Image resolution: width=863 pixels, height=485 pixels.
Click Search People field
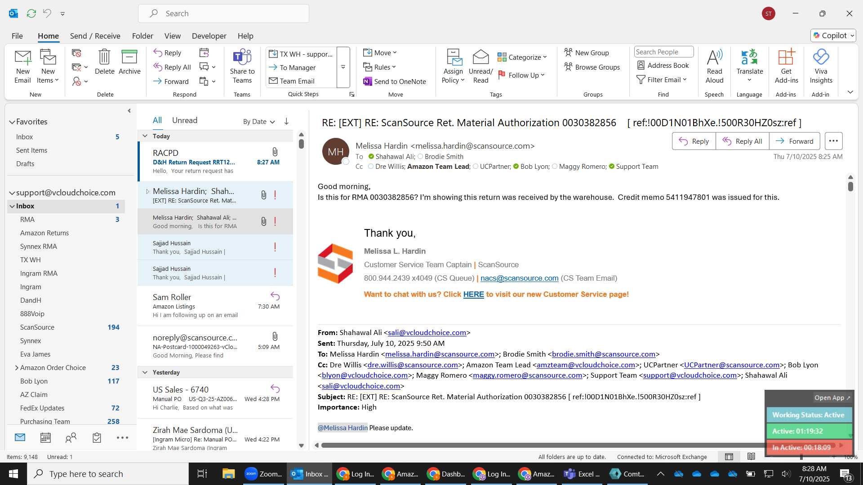(663, 52)
